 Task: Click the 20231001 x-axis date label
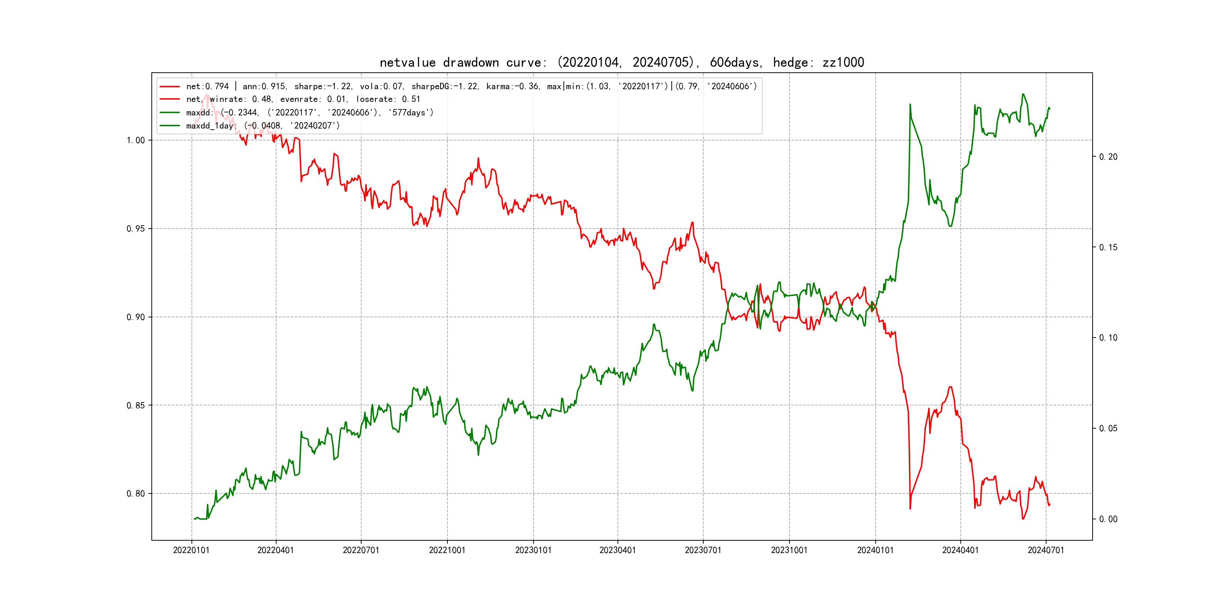point(789,550)
